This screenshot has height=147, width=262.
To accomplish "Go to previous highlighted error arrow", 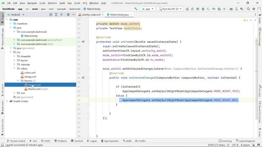I will click(251, 20).
